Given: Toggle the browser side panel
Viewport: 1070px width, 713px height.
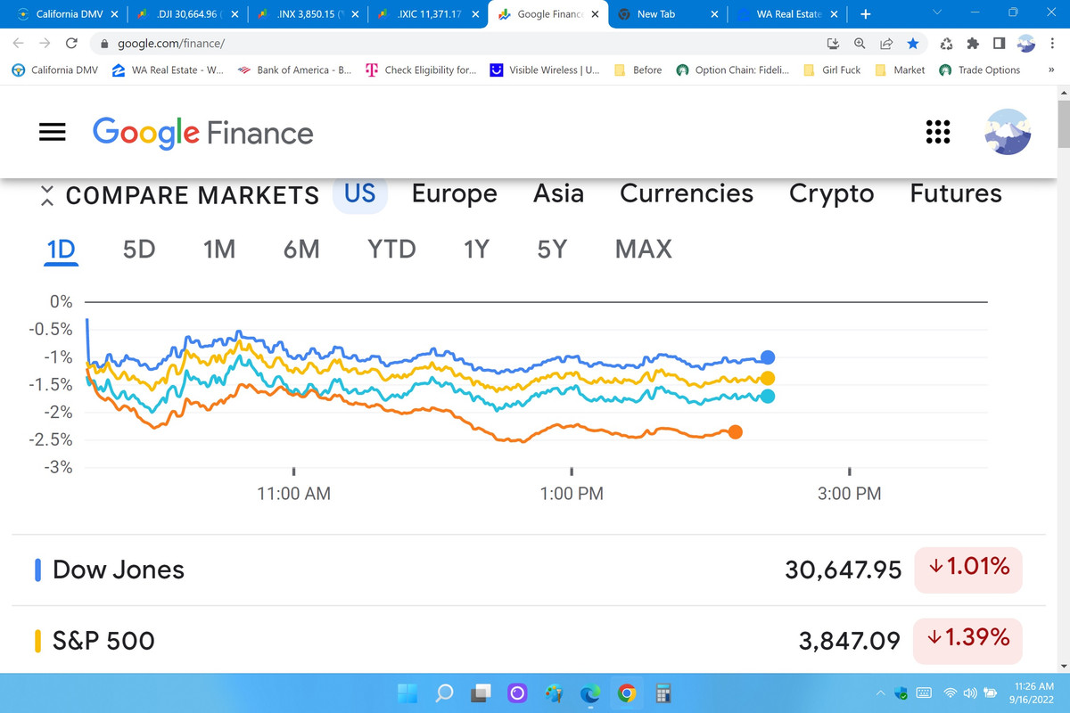Looking at the screenshot, I should (x=999, y=43).
